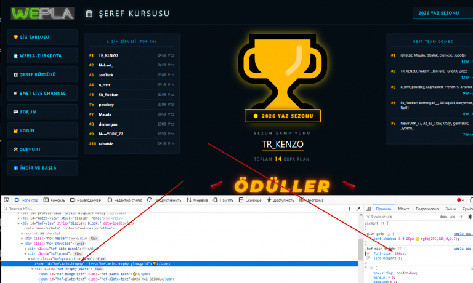Open the Сховище storage tab
Screen dimensions: 473x283
(250, 200)
